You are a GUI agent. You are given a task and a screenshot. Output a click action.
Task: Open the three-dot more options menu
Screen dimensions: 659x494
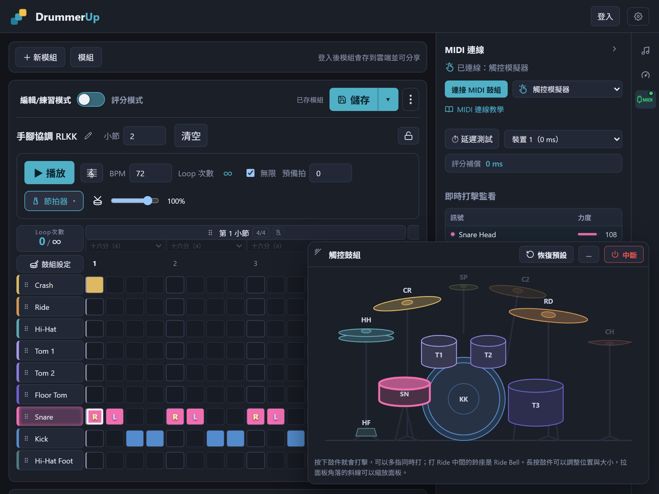pos(410,99)
